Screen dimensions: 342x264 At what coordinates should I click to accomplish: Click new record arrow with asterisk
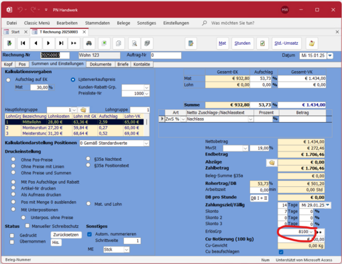click(x=74, y=43)
